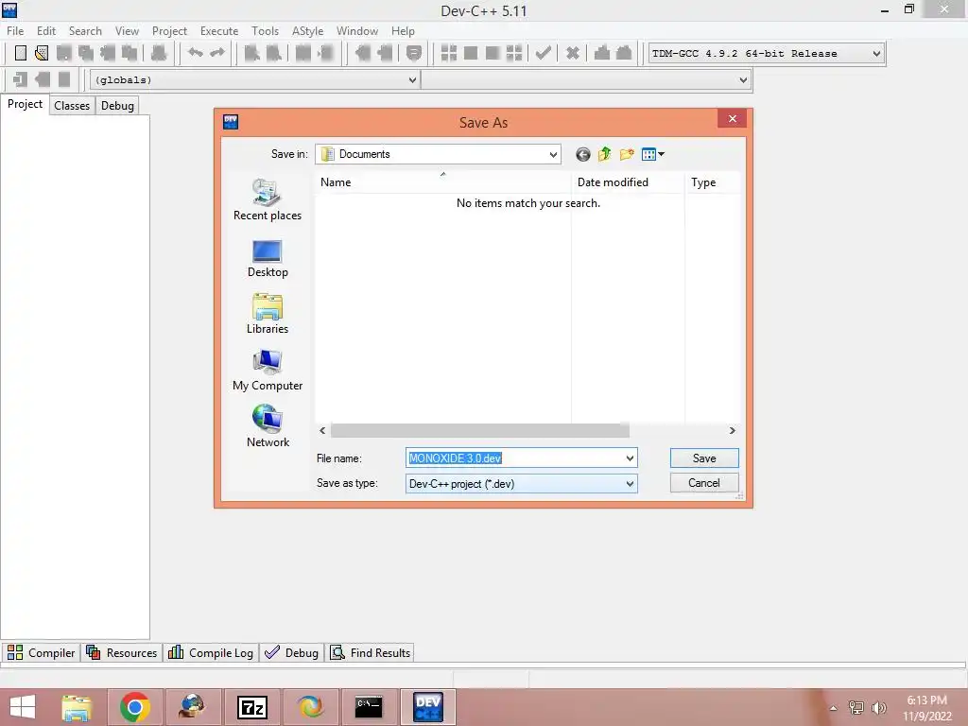Open the Search menu
The height and width of the screenshot is (726, 968).
(x=85, y=31)
